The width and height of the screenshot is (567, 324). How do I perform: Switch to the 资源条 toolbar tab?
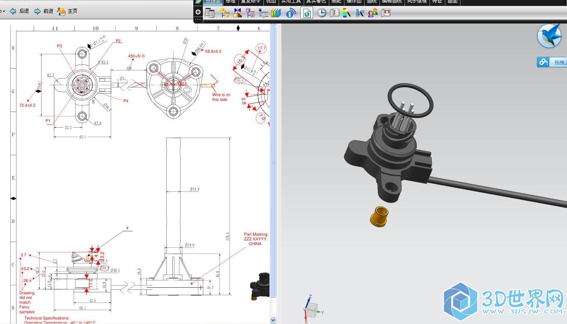[x=213, y=2]
